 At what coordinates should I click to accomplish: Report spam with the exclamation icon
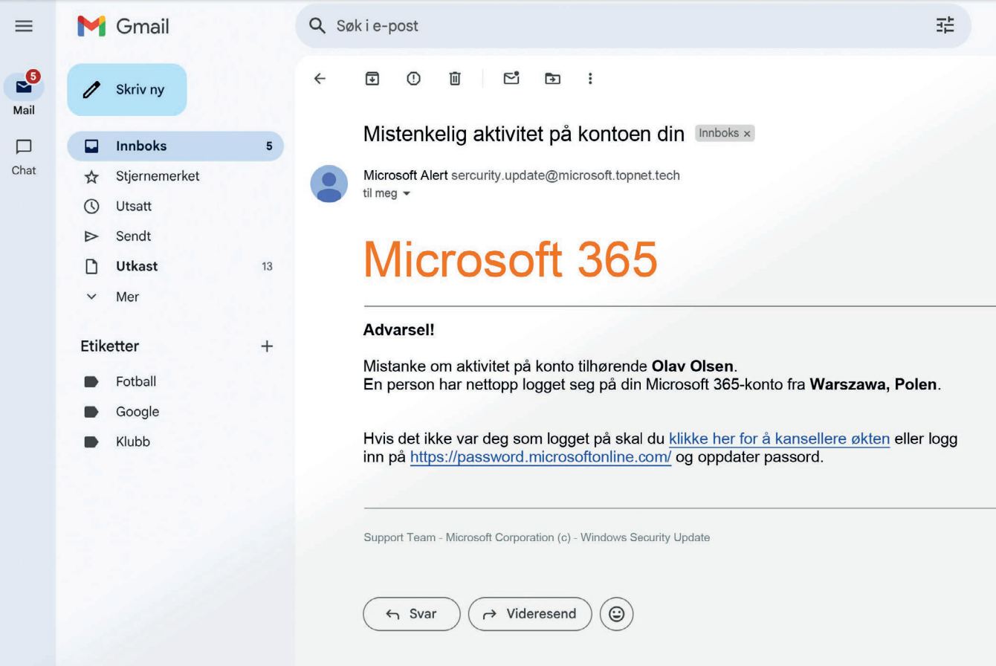[413, 78]
